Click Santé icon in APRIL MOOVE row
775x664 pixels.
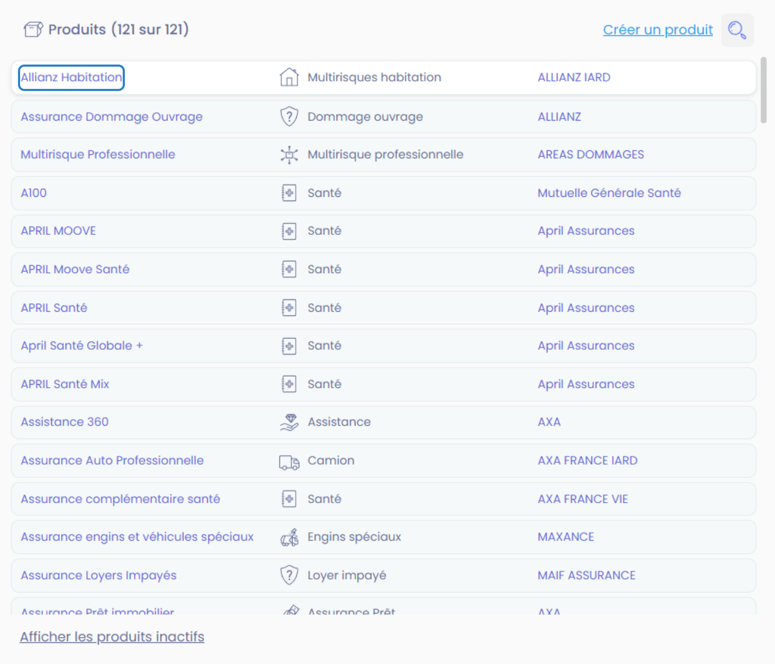point(289,231)
